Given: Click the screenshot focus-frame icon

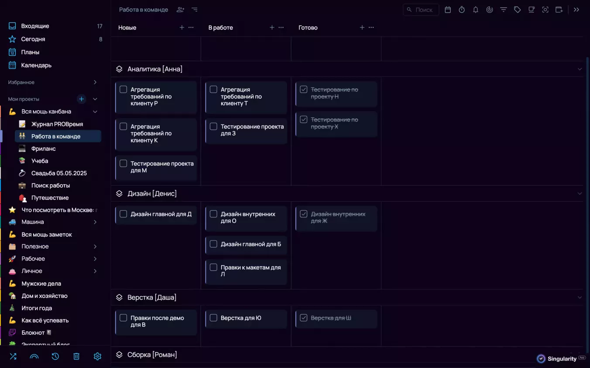Looking at the screenshot, I should 545,10.
